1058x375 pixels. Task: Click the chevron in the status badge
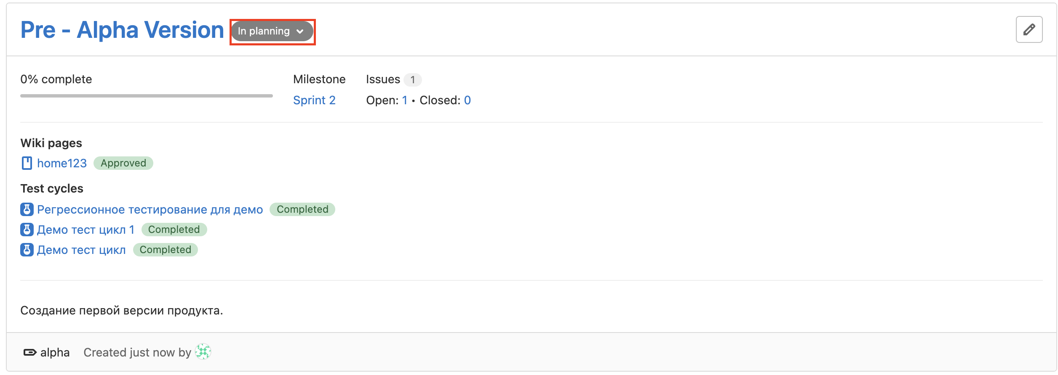(300, 32)
